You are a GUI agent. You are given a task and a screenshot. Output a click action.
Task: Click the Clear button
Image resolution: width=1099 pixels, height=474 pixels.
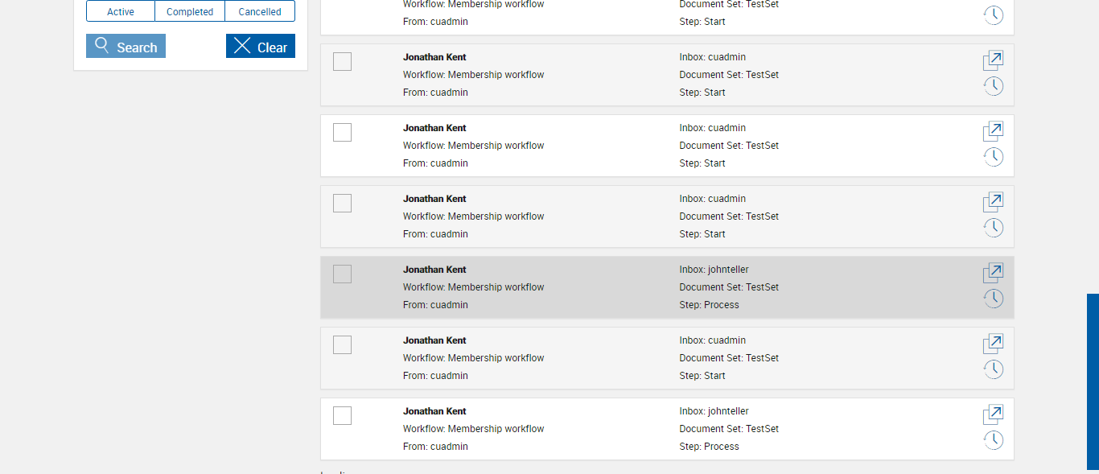click(x=261, y=47)
